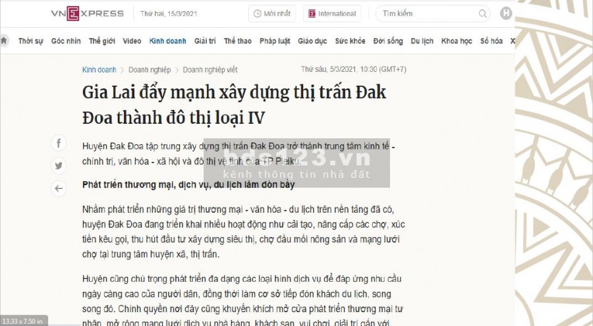Switch to International edition
This screenshot has height=326, width=593.
click(331, 14)
